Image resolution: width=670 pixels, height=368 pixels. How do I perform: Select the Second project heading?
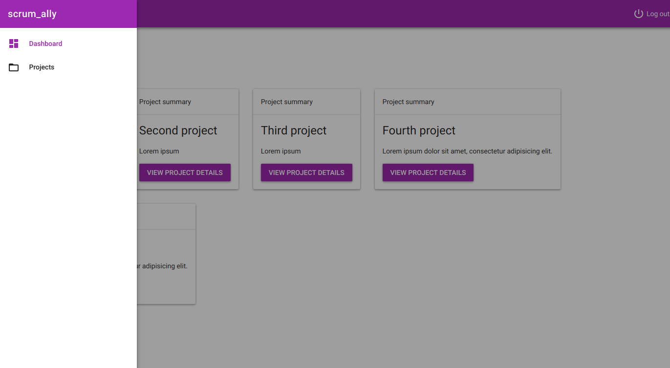(178, 130)
